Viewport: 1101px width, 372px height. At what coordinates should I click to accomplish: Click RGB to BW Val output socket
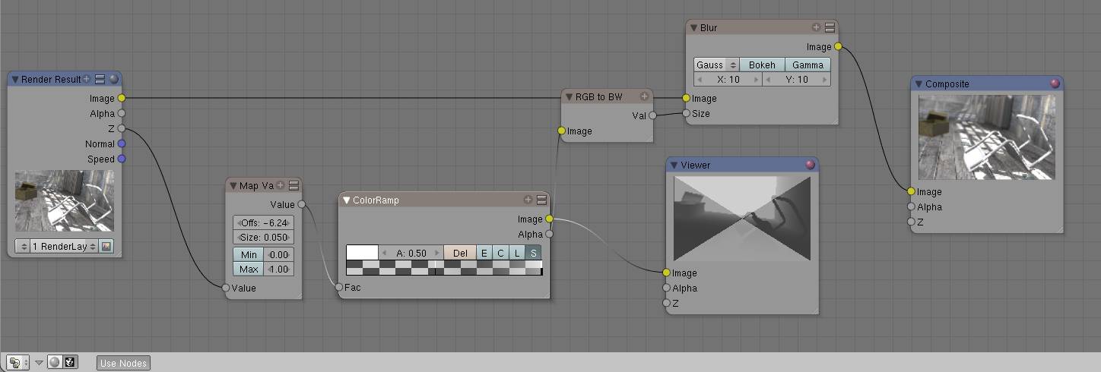pyautogui.click(x=653, y=115)
